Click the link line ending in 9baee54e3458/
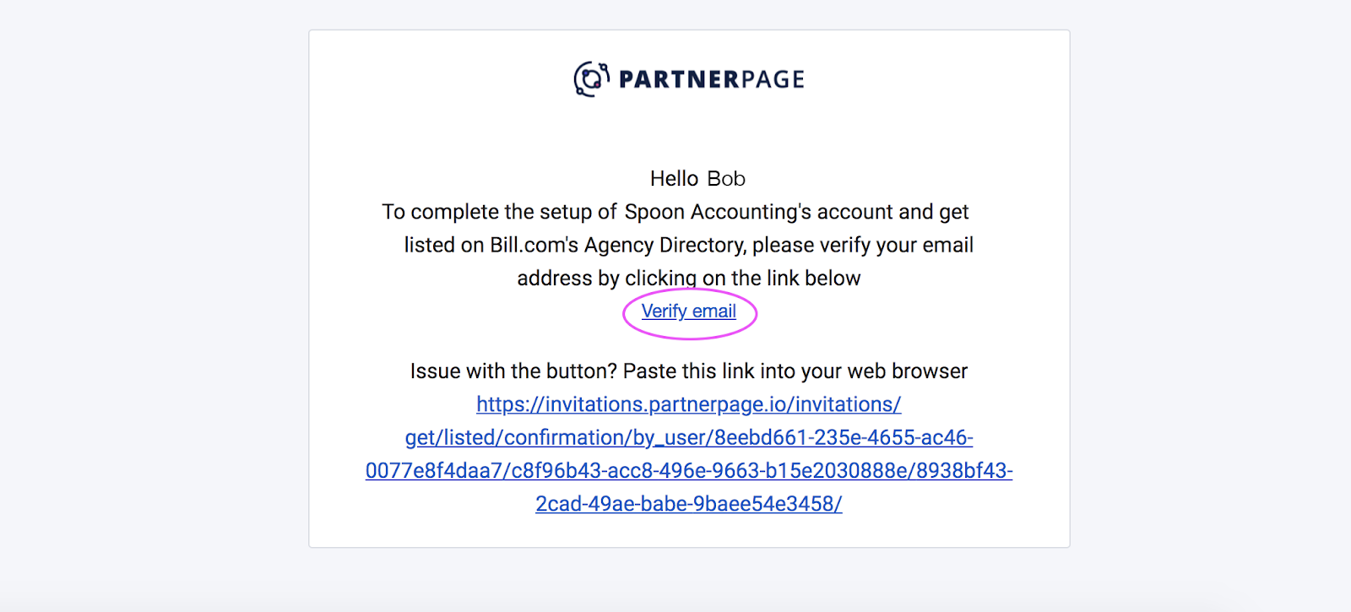The image size is (1351, 612). click(688, 504)
